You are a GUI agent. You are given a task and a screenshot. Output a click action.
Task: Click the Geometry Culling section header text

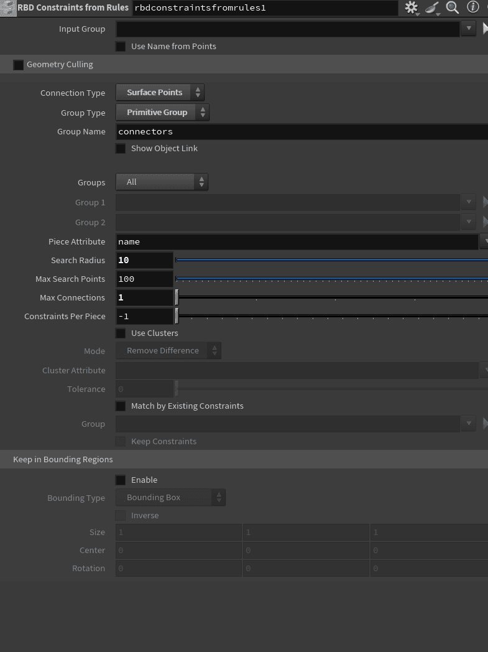pyautogui.click(x=60, y=65)
